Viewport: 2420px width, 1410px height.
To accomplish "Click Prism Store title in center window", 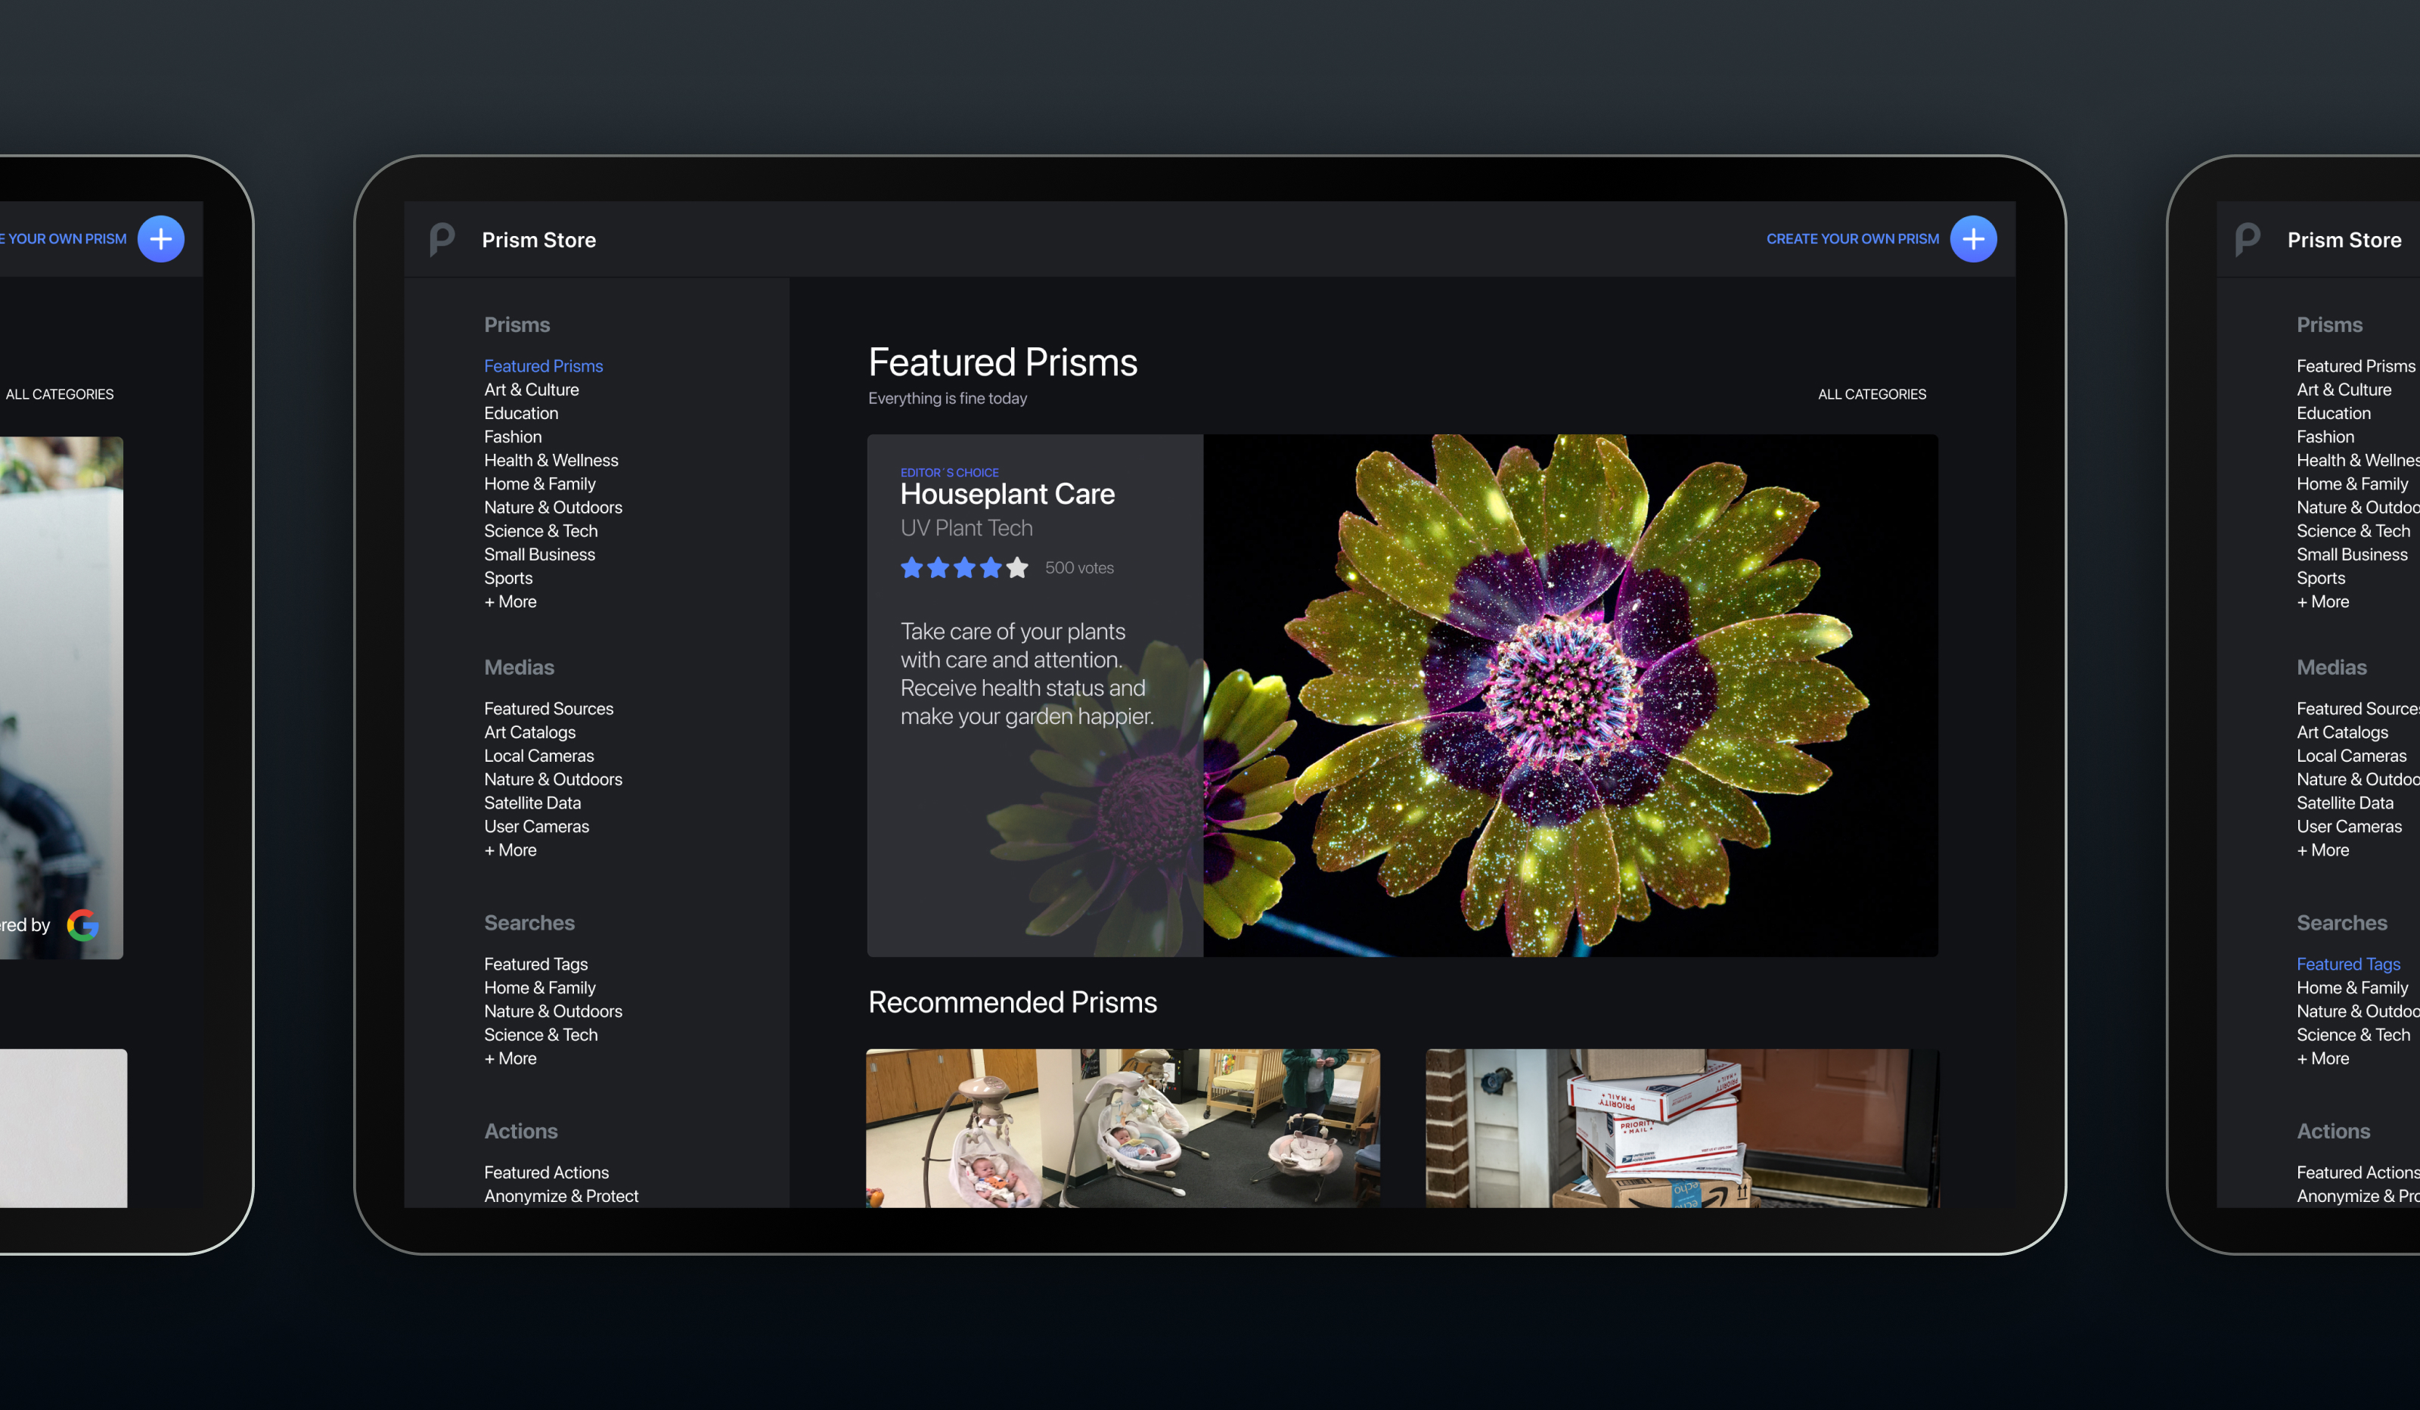I will (x=538, y=240).
